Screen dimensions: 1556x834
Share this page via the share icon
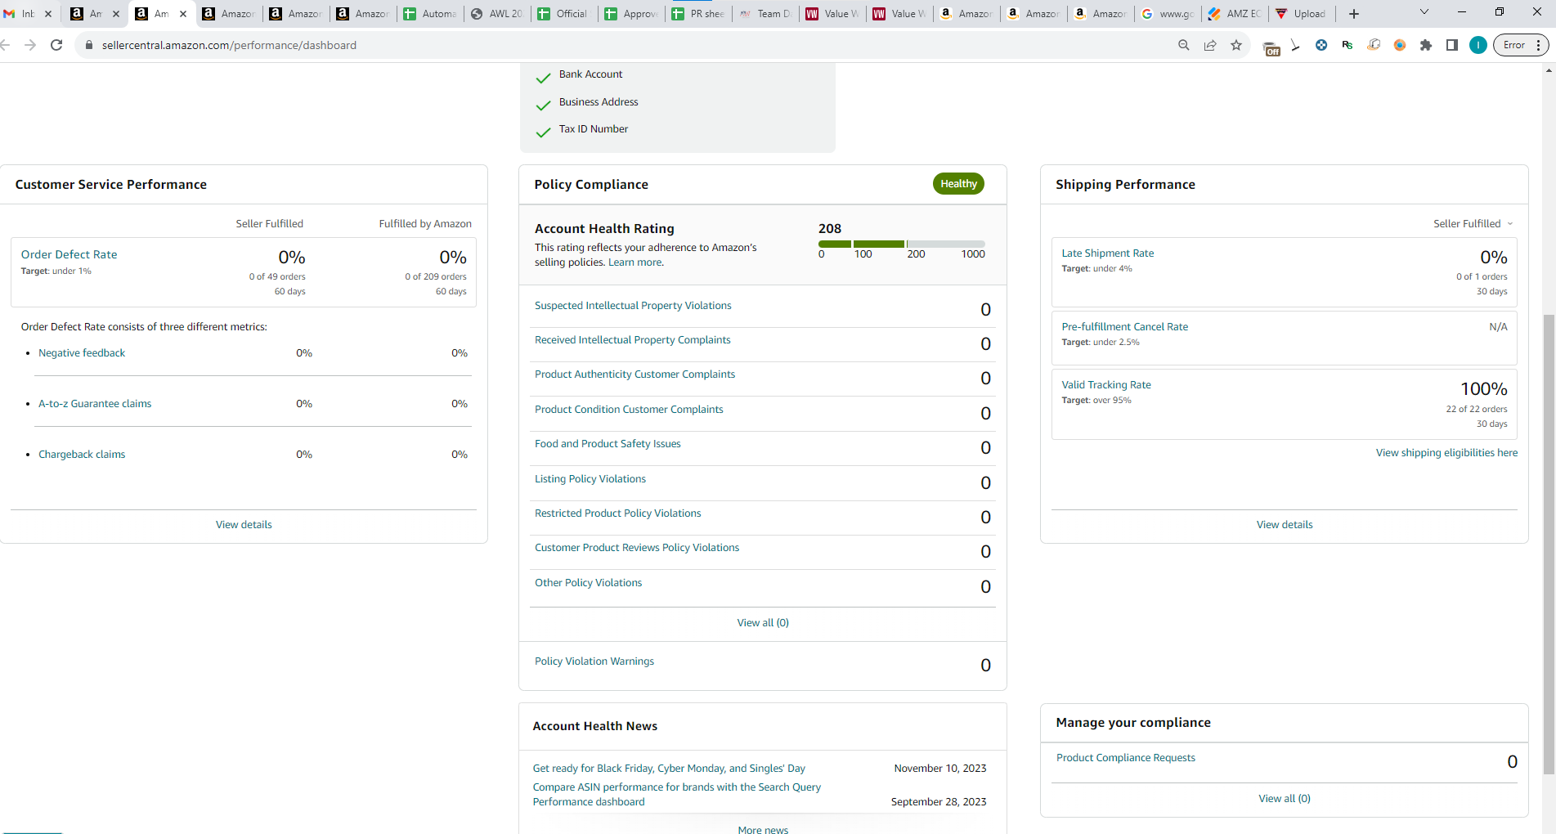[x=1210, y=45]
